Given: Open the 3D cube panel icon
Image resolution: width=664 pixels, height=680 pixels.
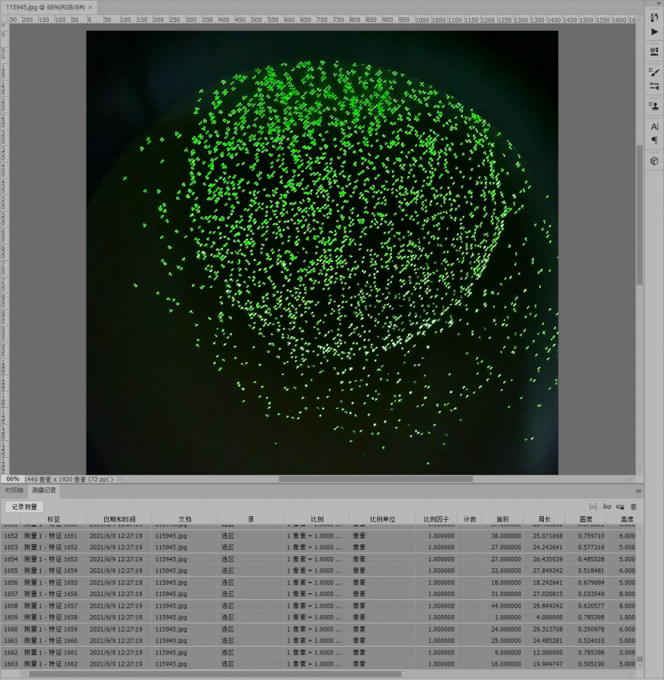Looking at the screenshot, I should [x=654, y=161].
